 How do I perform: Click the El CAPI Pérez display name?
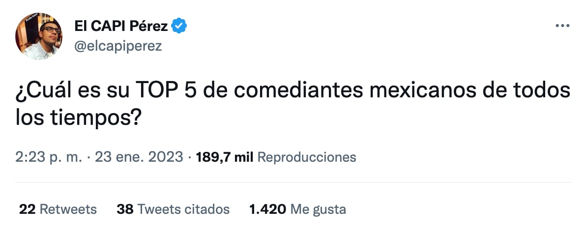[x=121, y=26]
